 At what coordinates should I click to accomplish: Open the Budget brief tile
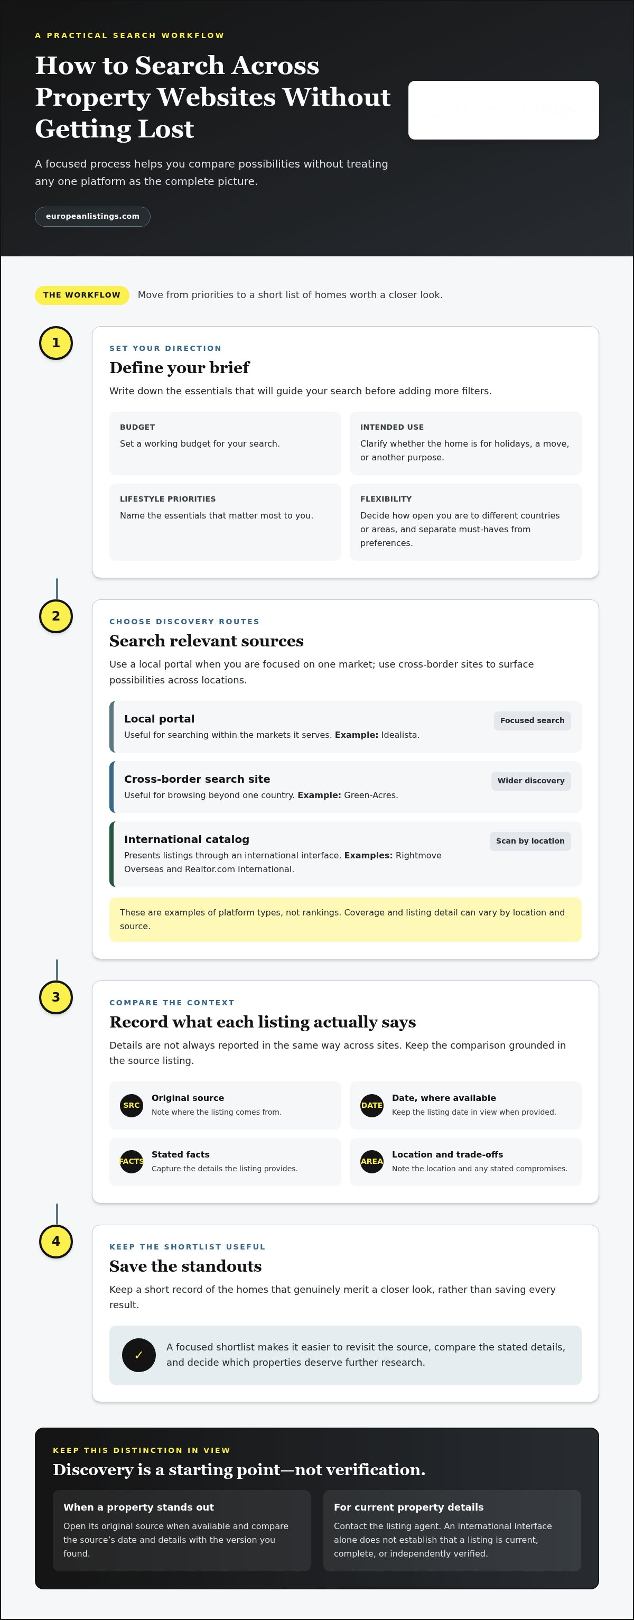pyautogui.click(x=225, y=443)
